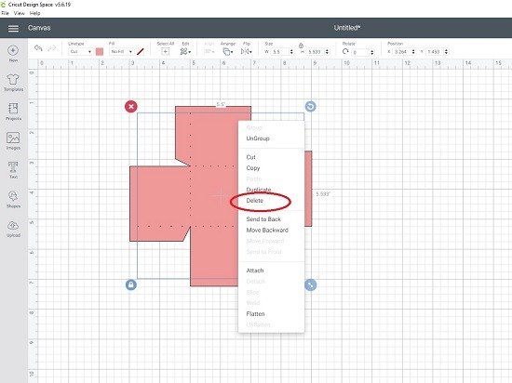Click the Rotate icon in toolbar

(345, 51)
